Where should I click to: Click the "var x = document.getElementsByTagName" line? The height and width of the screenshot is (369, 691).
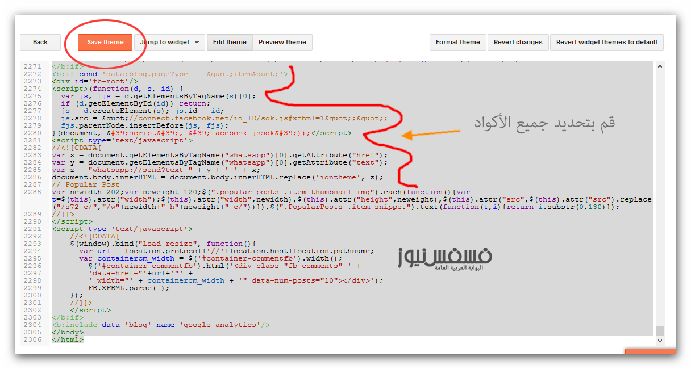point(219,155)
